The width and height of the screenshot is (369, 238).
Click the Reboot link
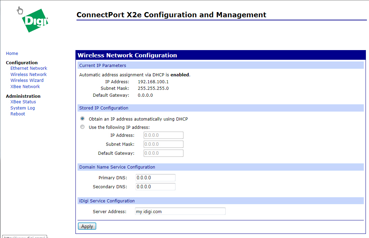pos(18,114)
